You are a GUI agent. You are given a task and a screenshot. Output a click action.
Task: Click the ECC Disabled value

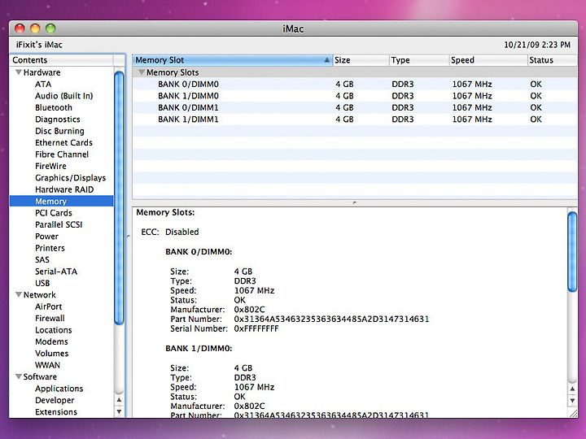(182, 232)
